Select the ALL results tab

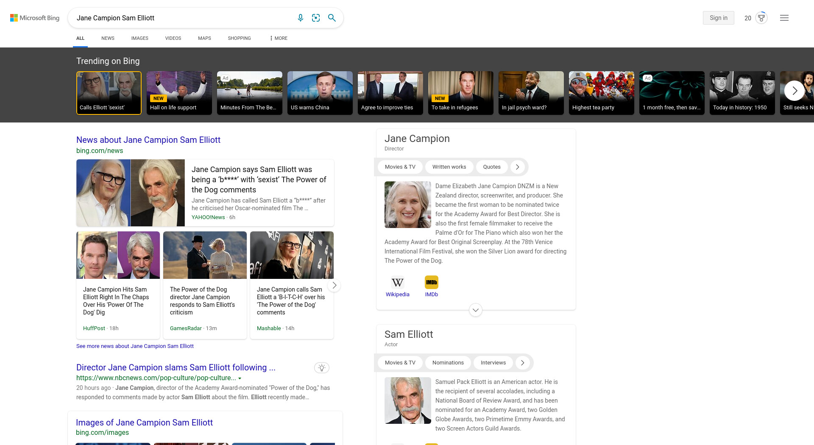[x=80, y=38]
